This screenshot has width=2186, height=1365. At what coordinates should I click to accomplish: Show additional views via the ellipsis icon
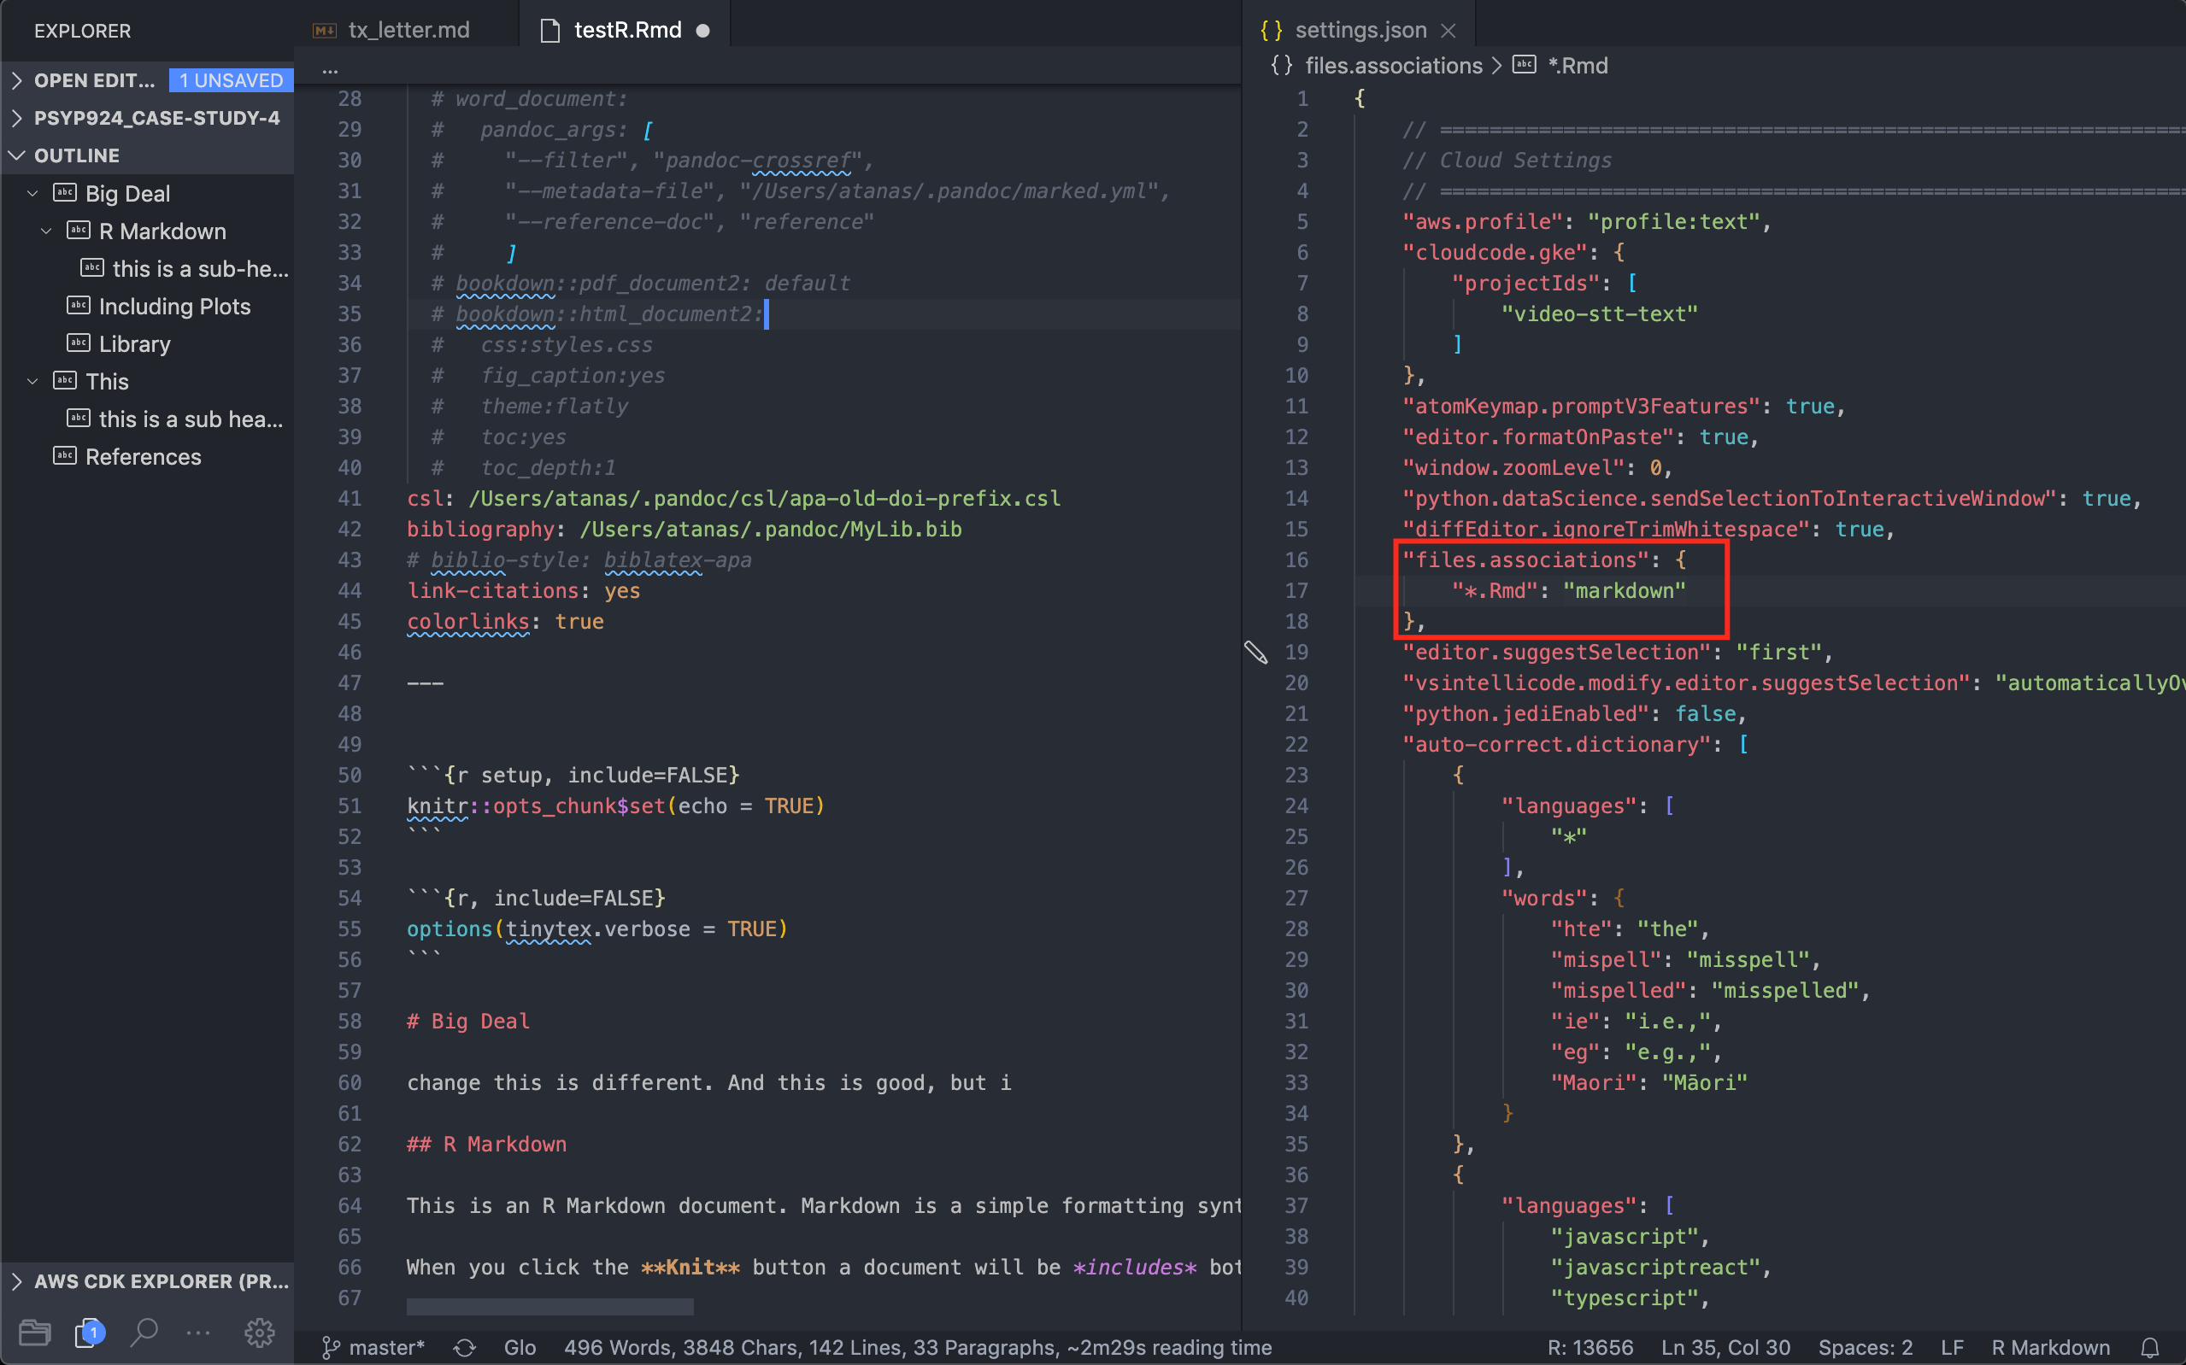click(x=198, y=1333)
